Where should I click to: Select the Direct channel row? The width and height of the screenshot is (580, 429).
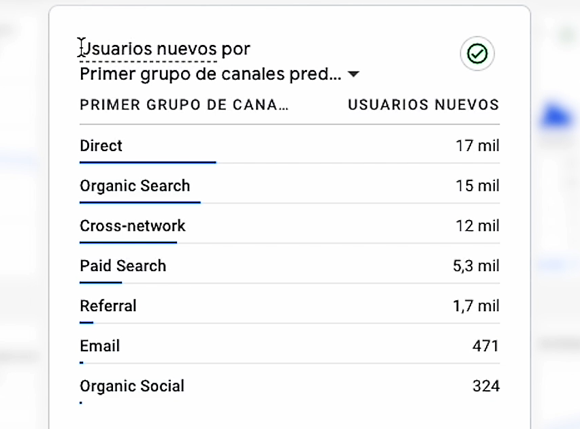click(289, 146)
